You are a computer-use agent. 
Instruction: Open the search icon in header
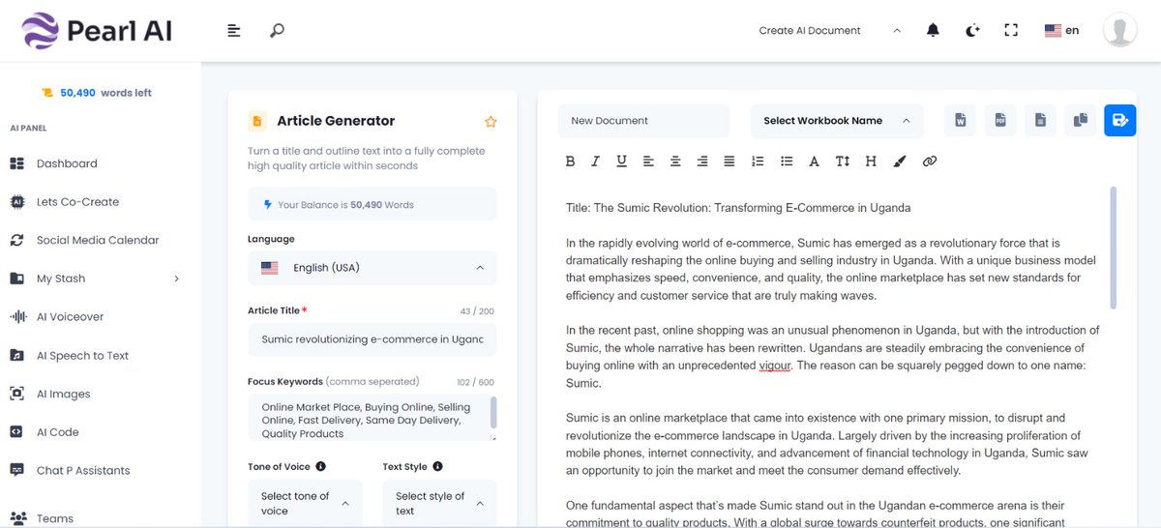[x=277, y=31]
